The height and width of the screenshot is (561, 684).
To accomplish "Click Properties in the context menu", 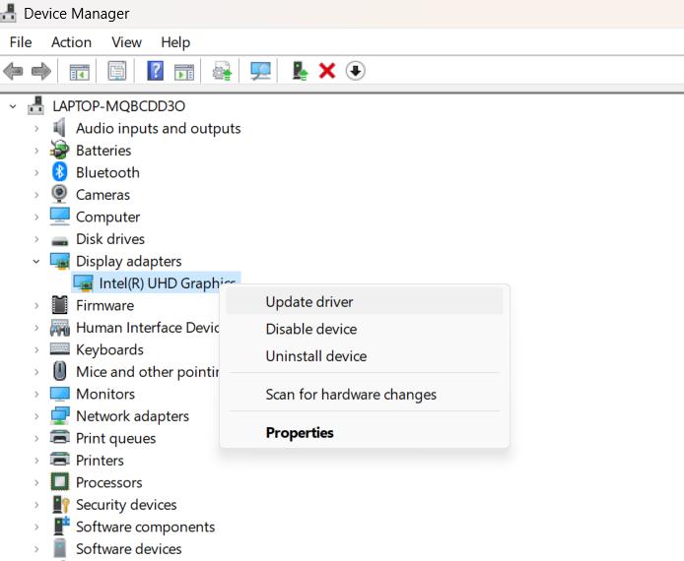I will point(300,433).
